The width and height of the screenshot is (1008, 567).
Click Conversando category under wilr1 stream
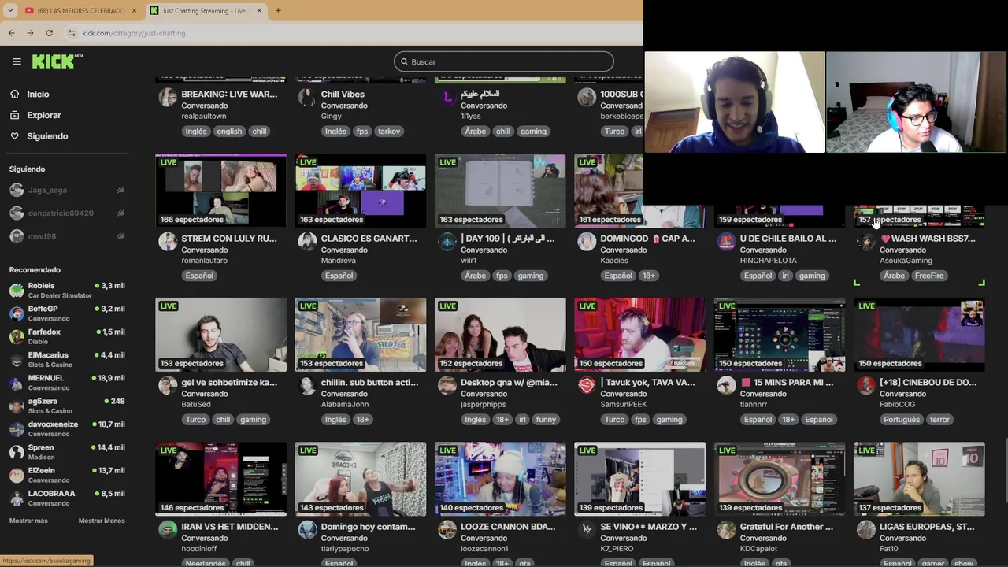point(484,250)
